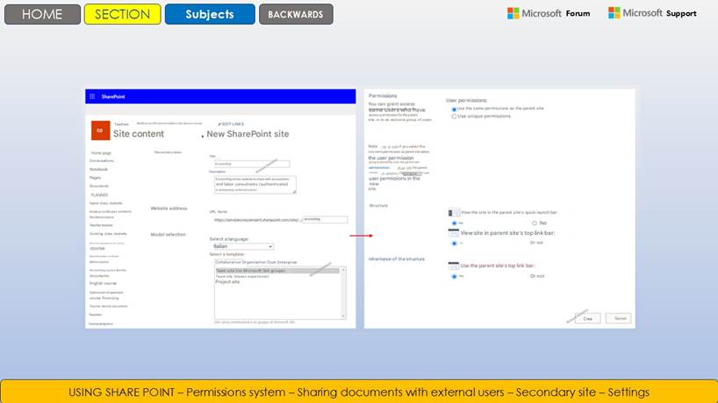Click the pencil icon beside EDIT LINKS
718x403 pixels.
(219, 124)
